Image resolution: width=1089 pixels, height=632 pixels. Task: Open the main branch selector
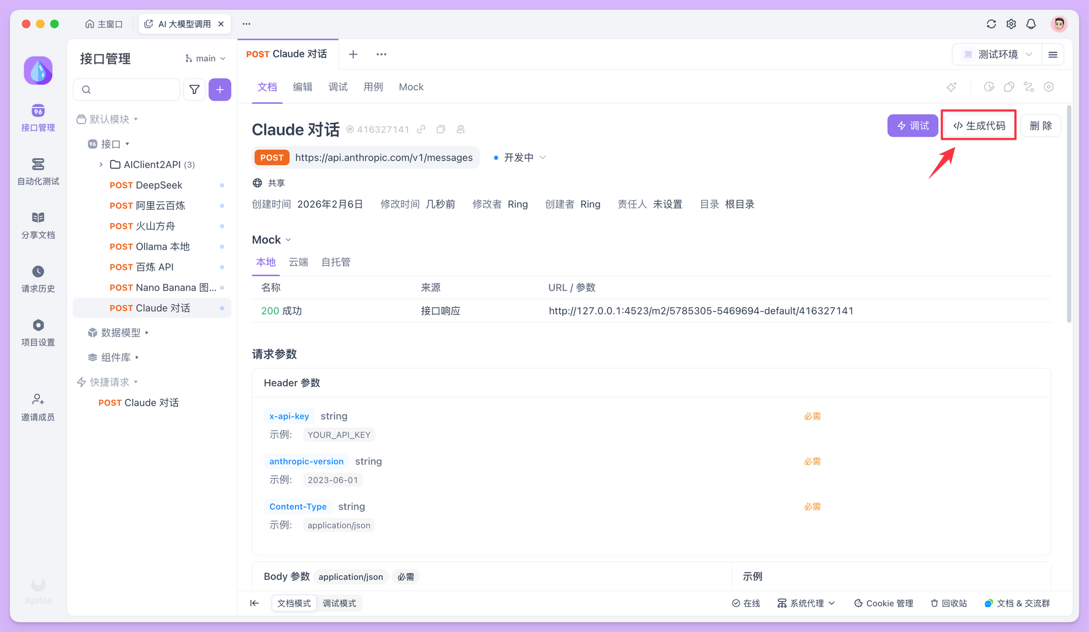(205, 59)
